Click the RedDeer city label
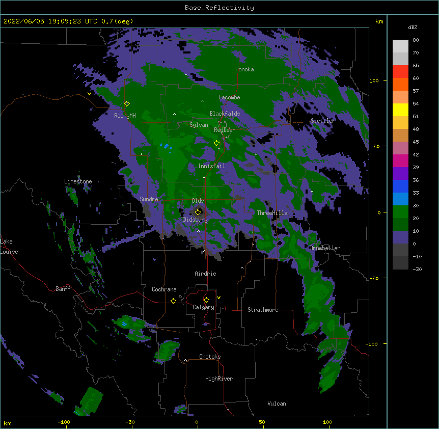 [x=224, y=130]
